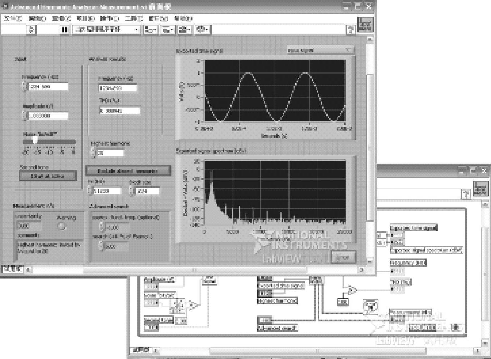This screenshot has width=491, height=359.
Task: Click the block size stepper arrows
Action: 132,191
